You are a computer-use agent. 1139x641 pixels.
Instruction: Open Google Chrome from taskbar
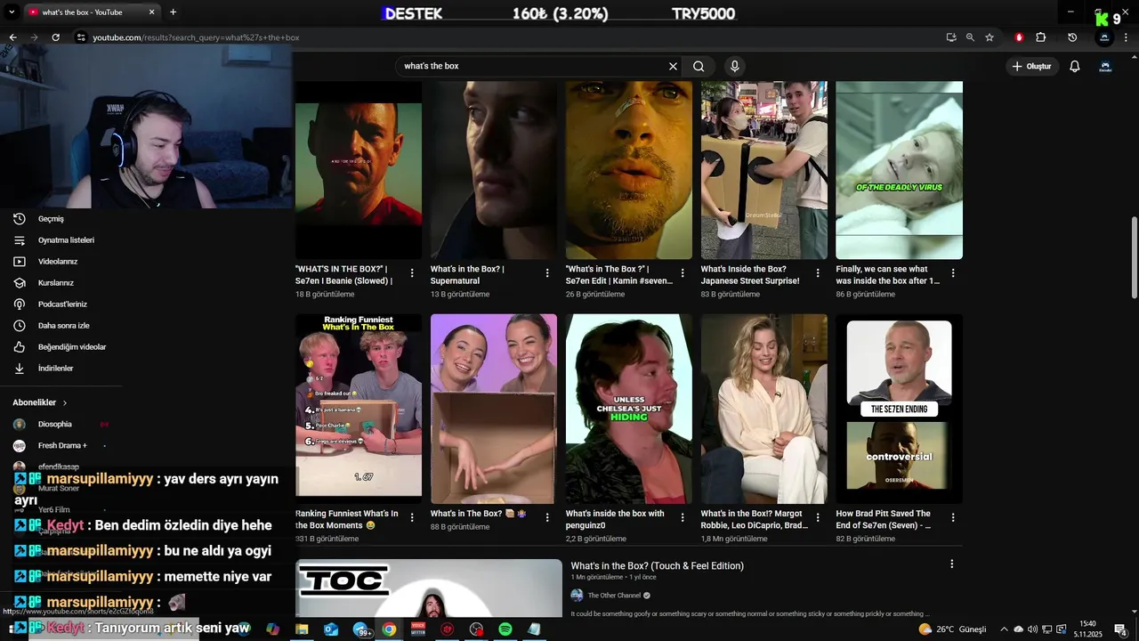point(389,629)
